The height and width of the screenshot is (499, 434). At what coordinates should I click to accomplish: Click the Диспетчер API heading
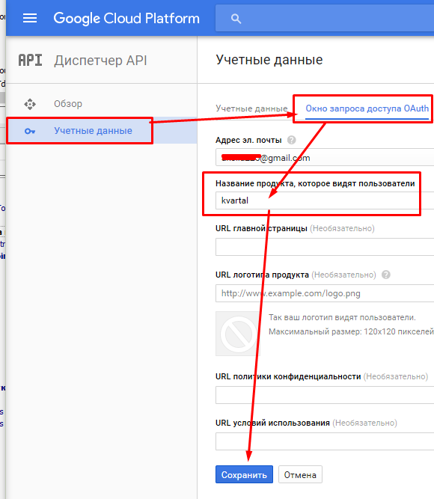(100, 61)
